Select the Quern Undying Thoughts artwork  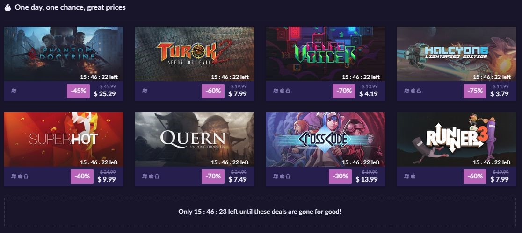coord(195,139)
